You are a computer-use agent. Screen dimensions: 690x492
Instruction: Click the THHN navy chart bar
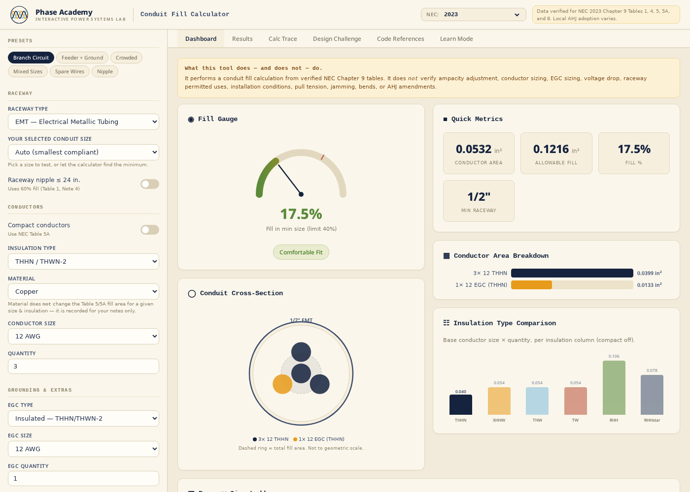[461, 404]
